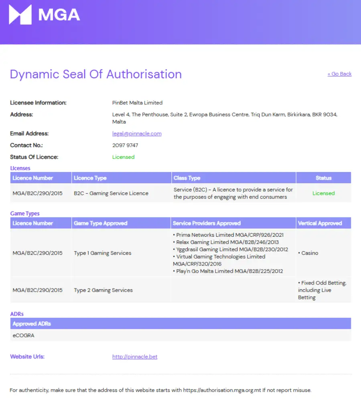Click the Go Back link
361x406 pixels.
click(x=339, y=74)
